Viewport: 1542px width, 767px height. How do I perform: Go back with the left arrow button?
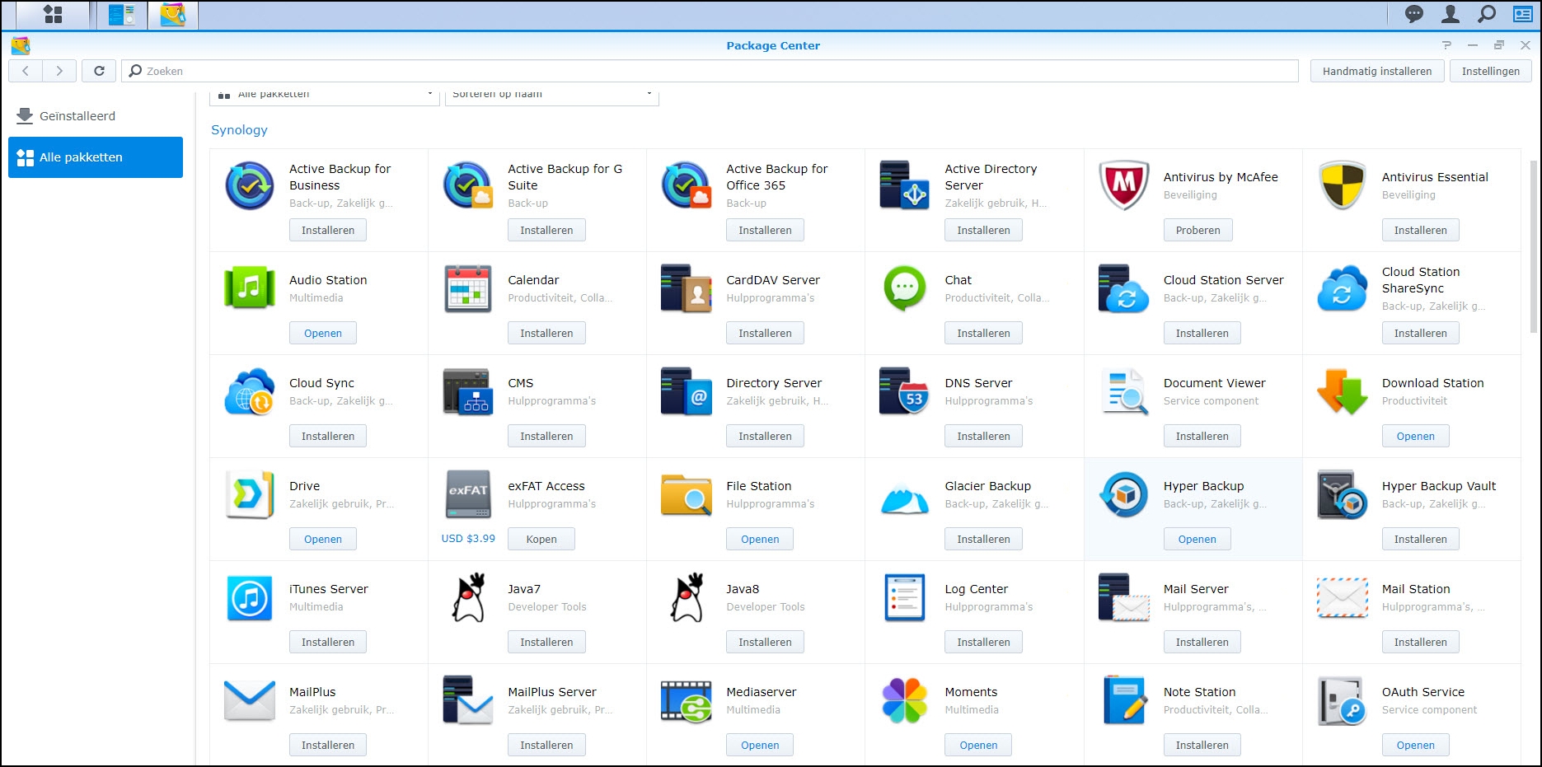26,71
